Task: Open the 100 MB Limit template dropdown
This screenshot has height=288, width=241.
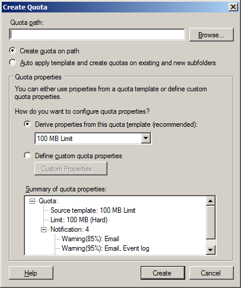Action: click(x=146, y=138)
